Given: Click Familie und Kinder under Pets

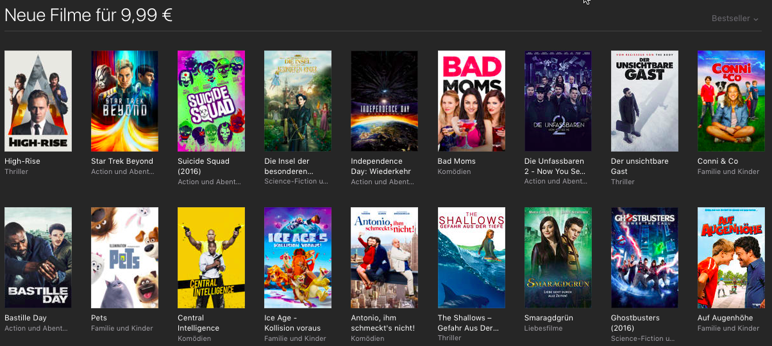Looking at the screenshot, I should pyautogui.click(x=122, y=328).
